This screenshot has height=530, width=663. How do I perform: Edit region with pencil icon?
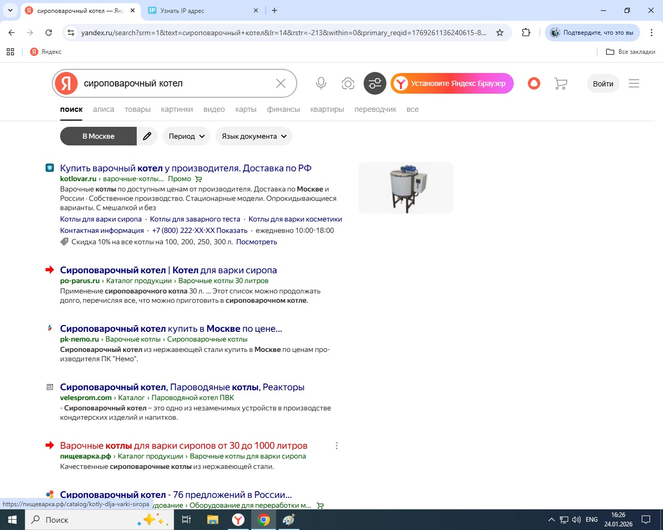[147, 136]
